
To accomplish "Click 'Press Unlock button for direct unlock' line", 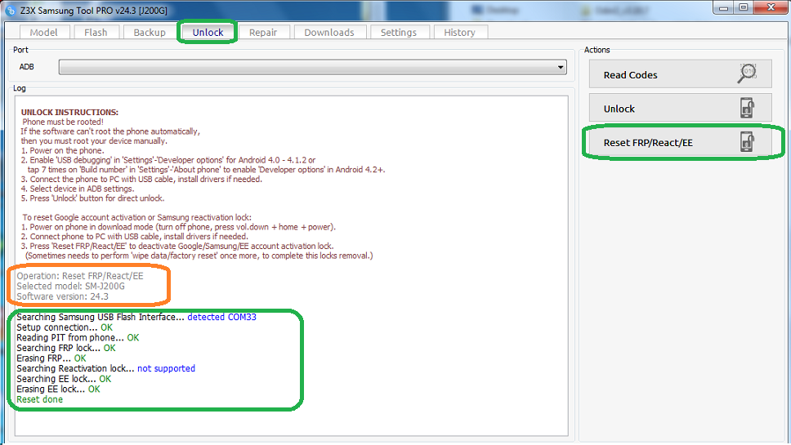I will point(92,198).
